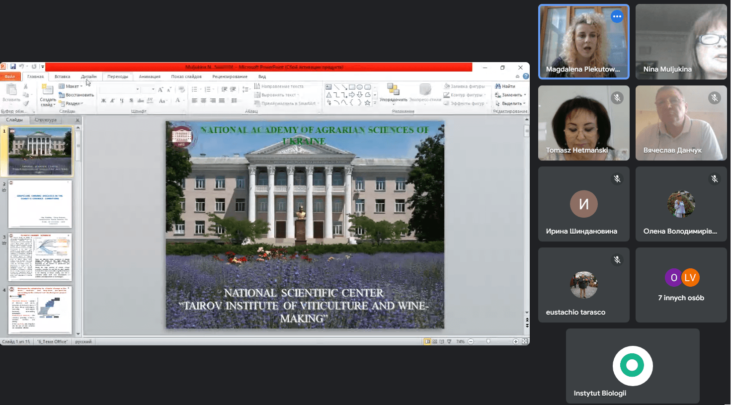The width and height of the screenshot is (731, 405).
Task: Open the Файл tab
Action: (x=10, y=77)
